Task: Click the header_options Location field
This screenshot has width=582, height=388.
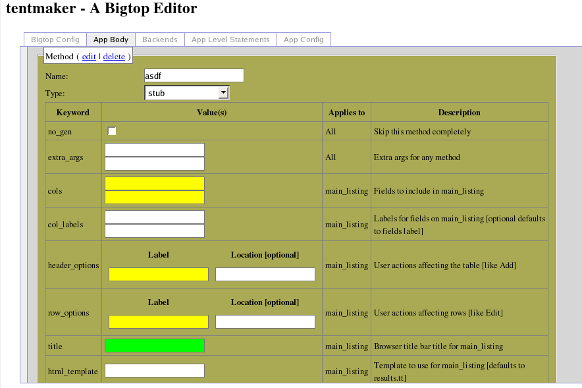Action: coord(265,275)
